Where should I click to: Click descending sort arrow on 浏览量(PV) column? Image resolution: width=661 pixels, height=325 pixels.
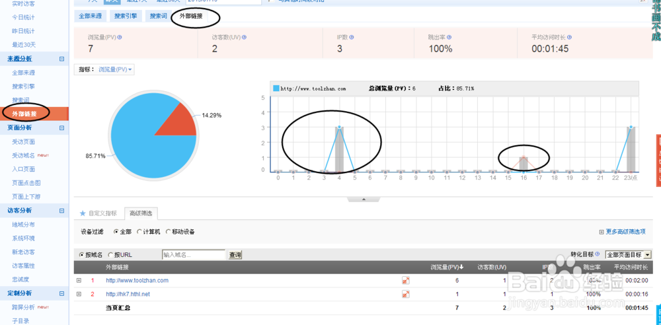[x=461, y=267]
